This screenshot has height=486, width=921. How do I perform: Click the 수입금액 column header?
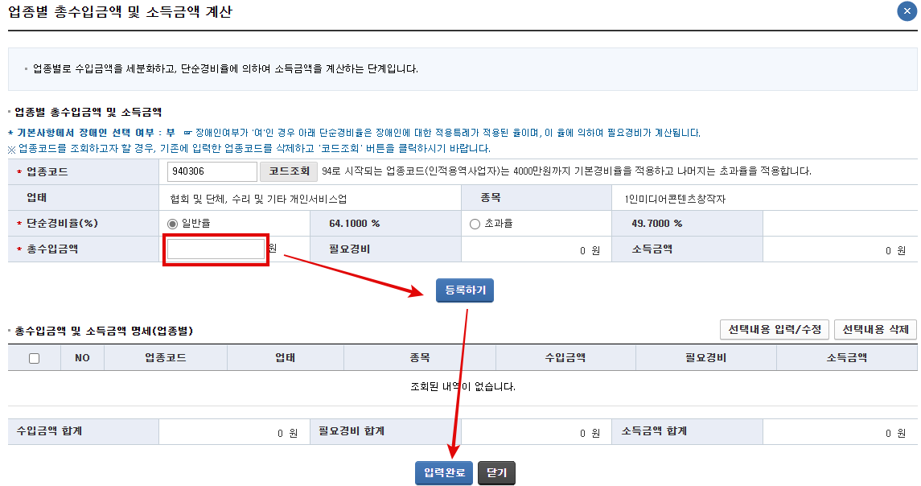(565, 357)
